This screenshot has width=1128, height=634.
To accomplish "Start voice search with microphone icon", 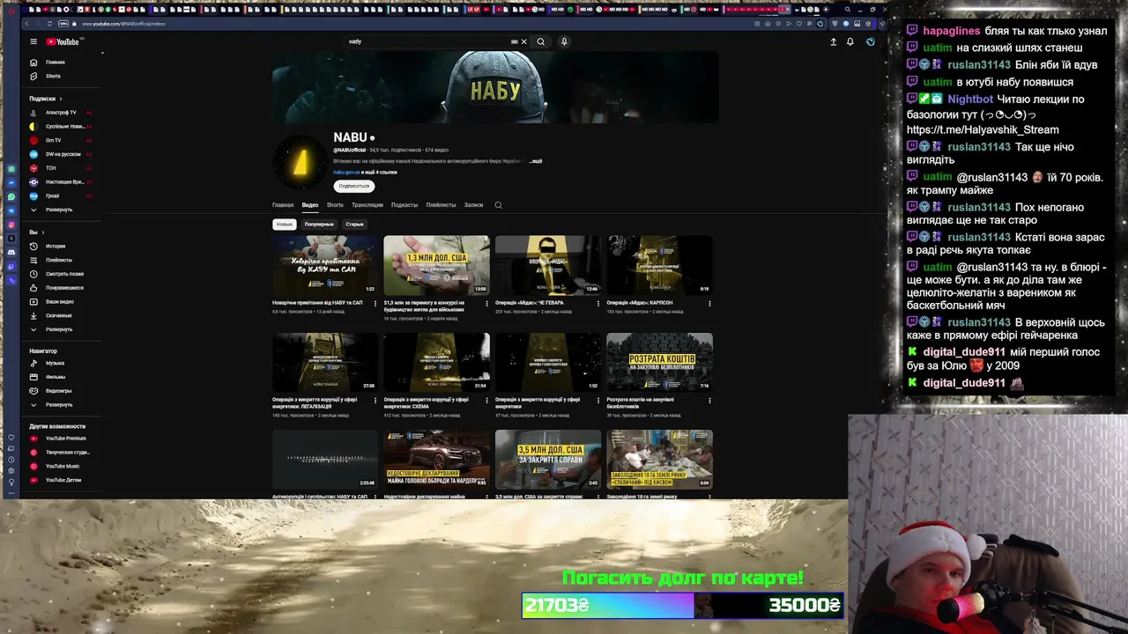I will (x=564, y=41).
